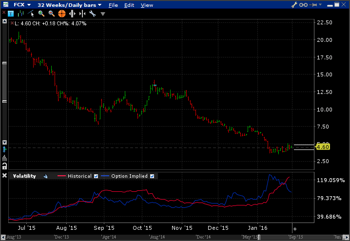350x241 pixels.
Task: Open toolbar wrench settings icon
Action: 93,14
